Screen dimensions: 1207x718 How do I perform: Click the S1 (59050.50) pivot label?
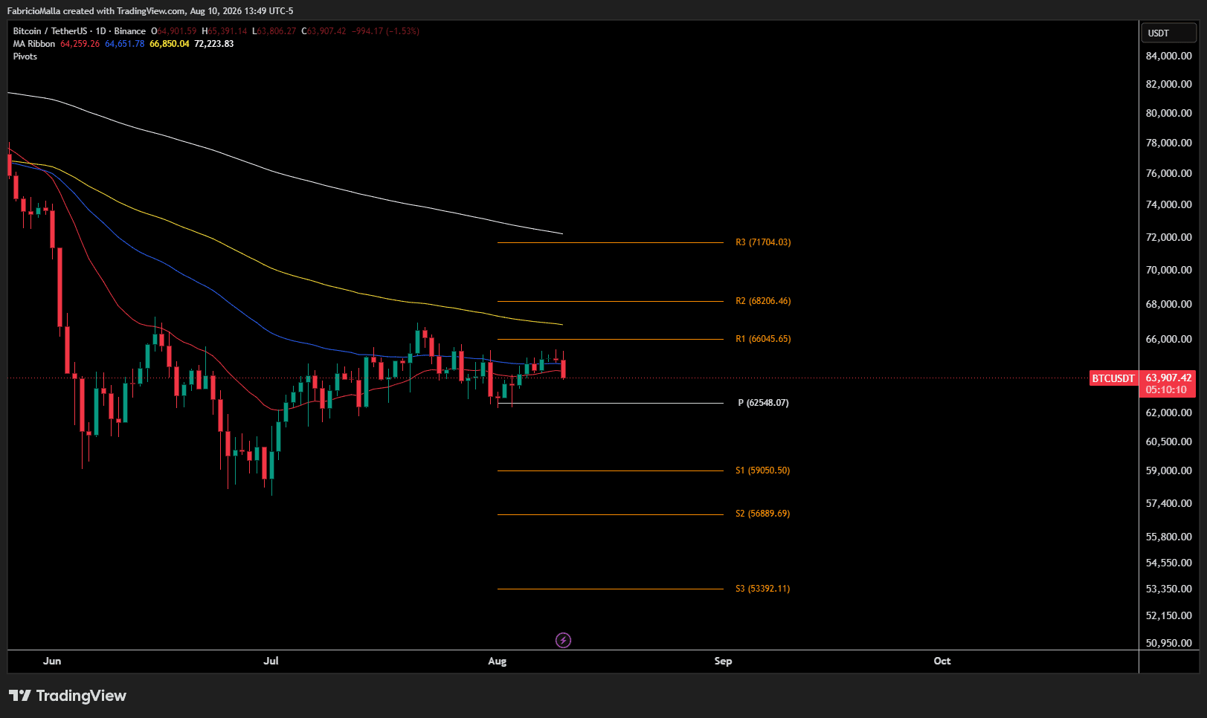coord(763,470)
